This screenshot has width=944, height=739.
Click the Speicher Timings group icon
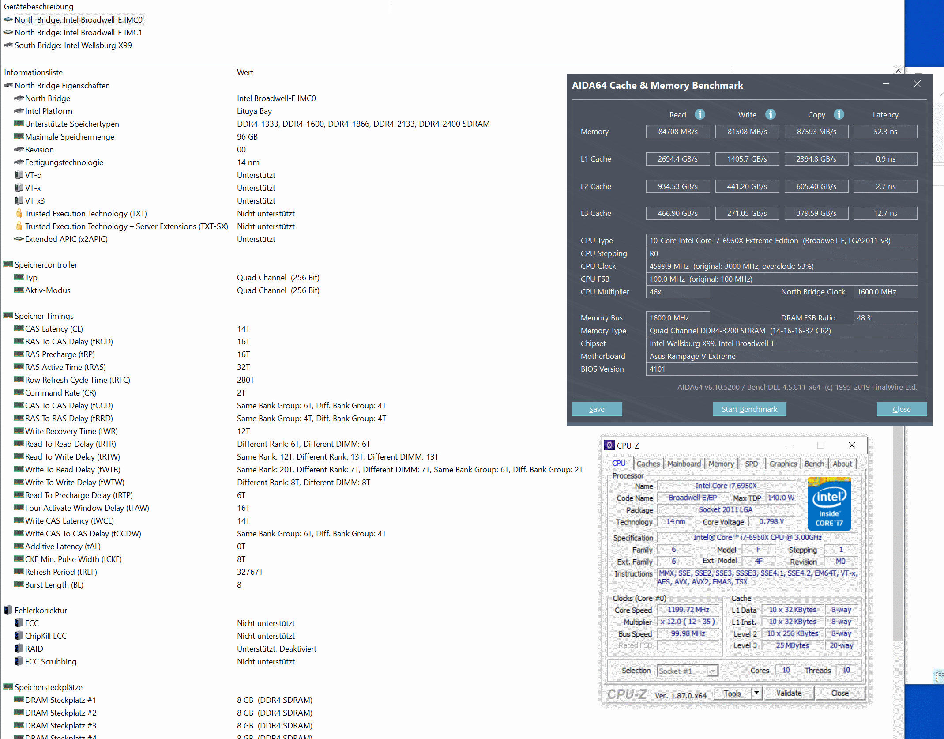point(8,316)
